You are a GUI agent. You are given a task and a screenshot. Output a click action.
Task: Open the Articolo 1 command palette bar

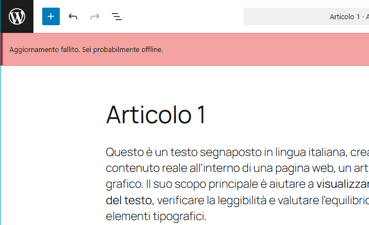click(306, 16)
